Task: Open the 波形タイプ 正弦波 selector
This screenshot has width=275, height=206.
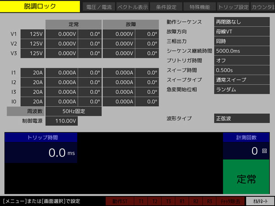Action: point(242,119)
